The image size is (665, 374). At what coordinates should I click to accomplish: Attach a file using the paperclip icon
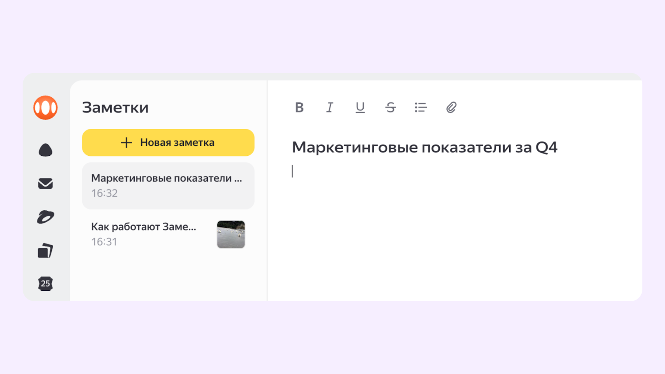click(x=451, y=107)
